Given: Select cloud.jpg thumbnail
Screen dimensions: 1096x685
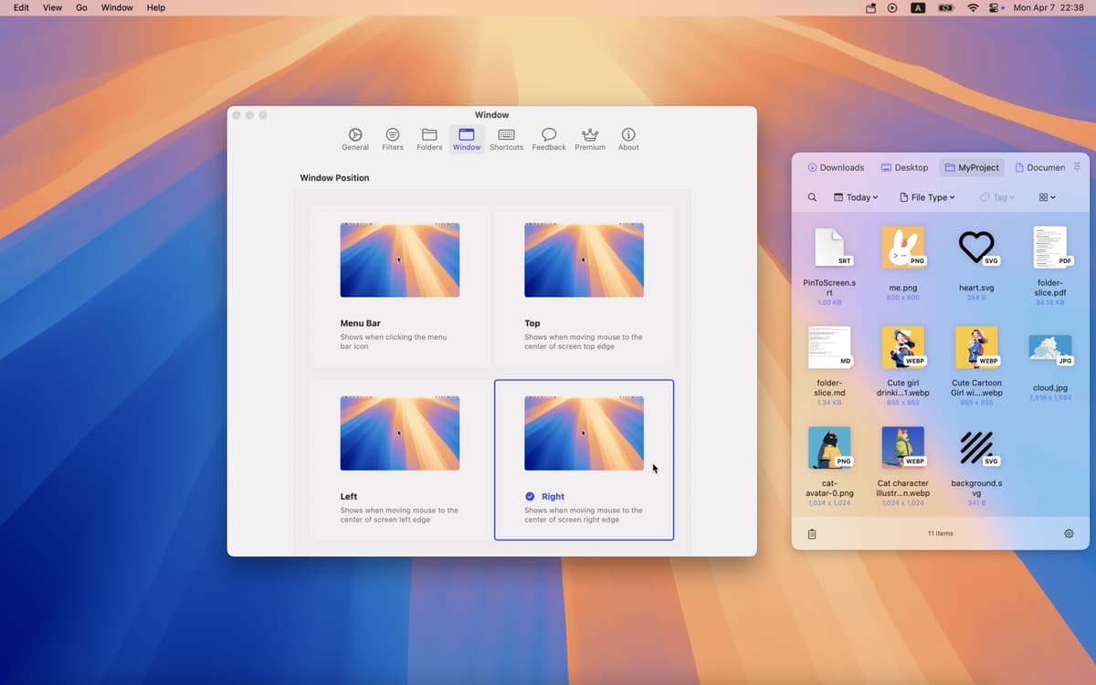Looking at the screenshot, I should (1050, 347).
